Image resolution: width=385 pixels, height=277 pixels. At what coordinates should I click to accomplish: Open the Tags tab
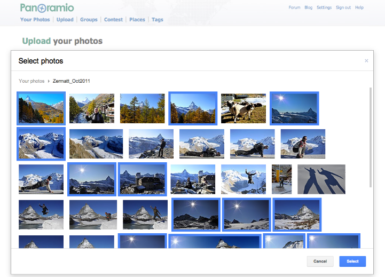coord(158,20)
